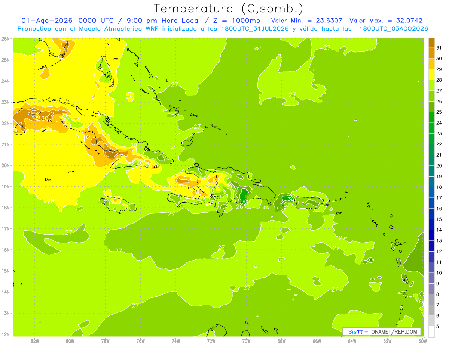The image size is (449, 346).
Task: Click the 78W longitude axis label
Action: 105,341
